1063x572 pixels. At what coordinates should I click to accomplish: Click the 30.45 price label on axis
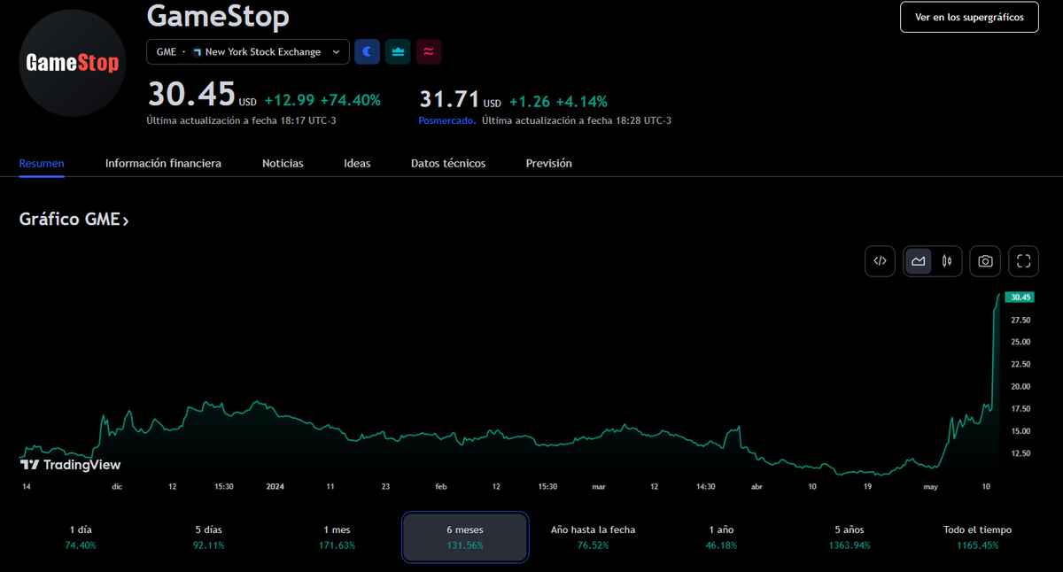1020,298
